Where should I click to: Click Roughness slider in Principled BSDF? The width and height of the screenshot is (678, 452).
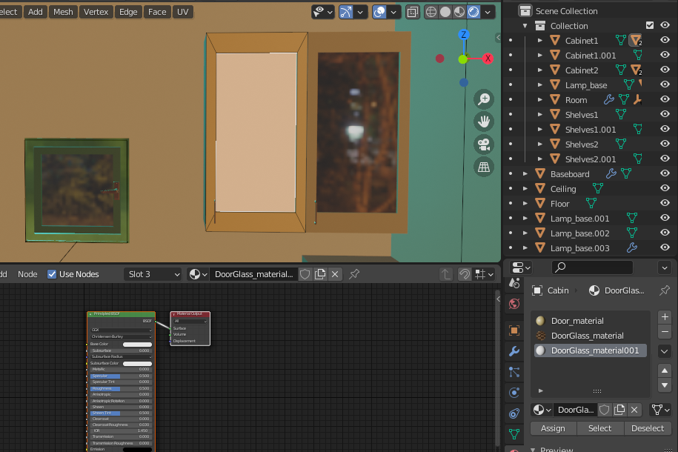coord(121,388)
